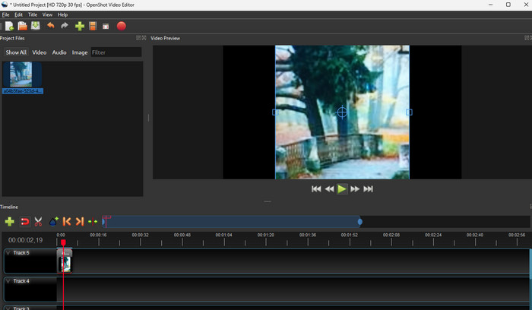Float the Video Preview panel
This screenshot has width=532, height=310.
pyautogui.click(x=527, y=38)
